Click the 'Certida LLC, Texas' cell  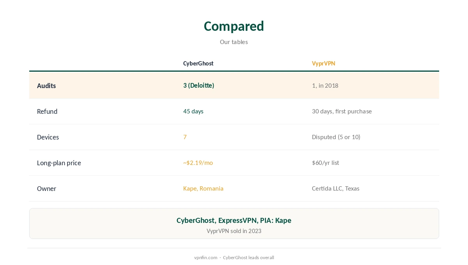(x=335, y=189)
